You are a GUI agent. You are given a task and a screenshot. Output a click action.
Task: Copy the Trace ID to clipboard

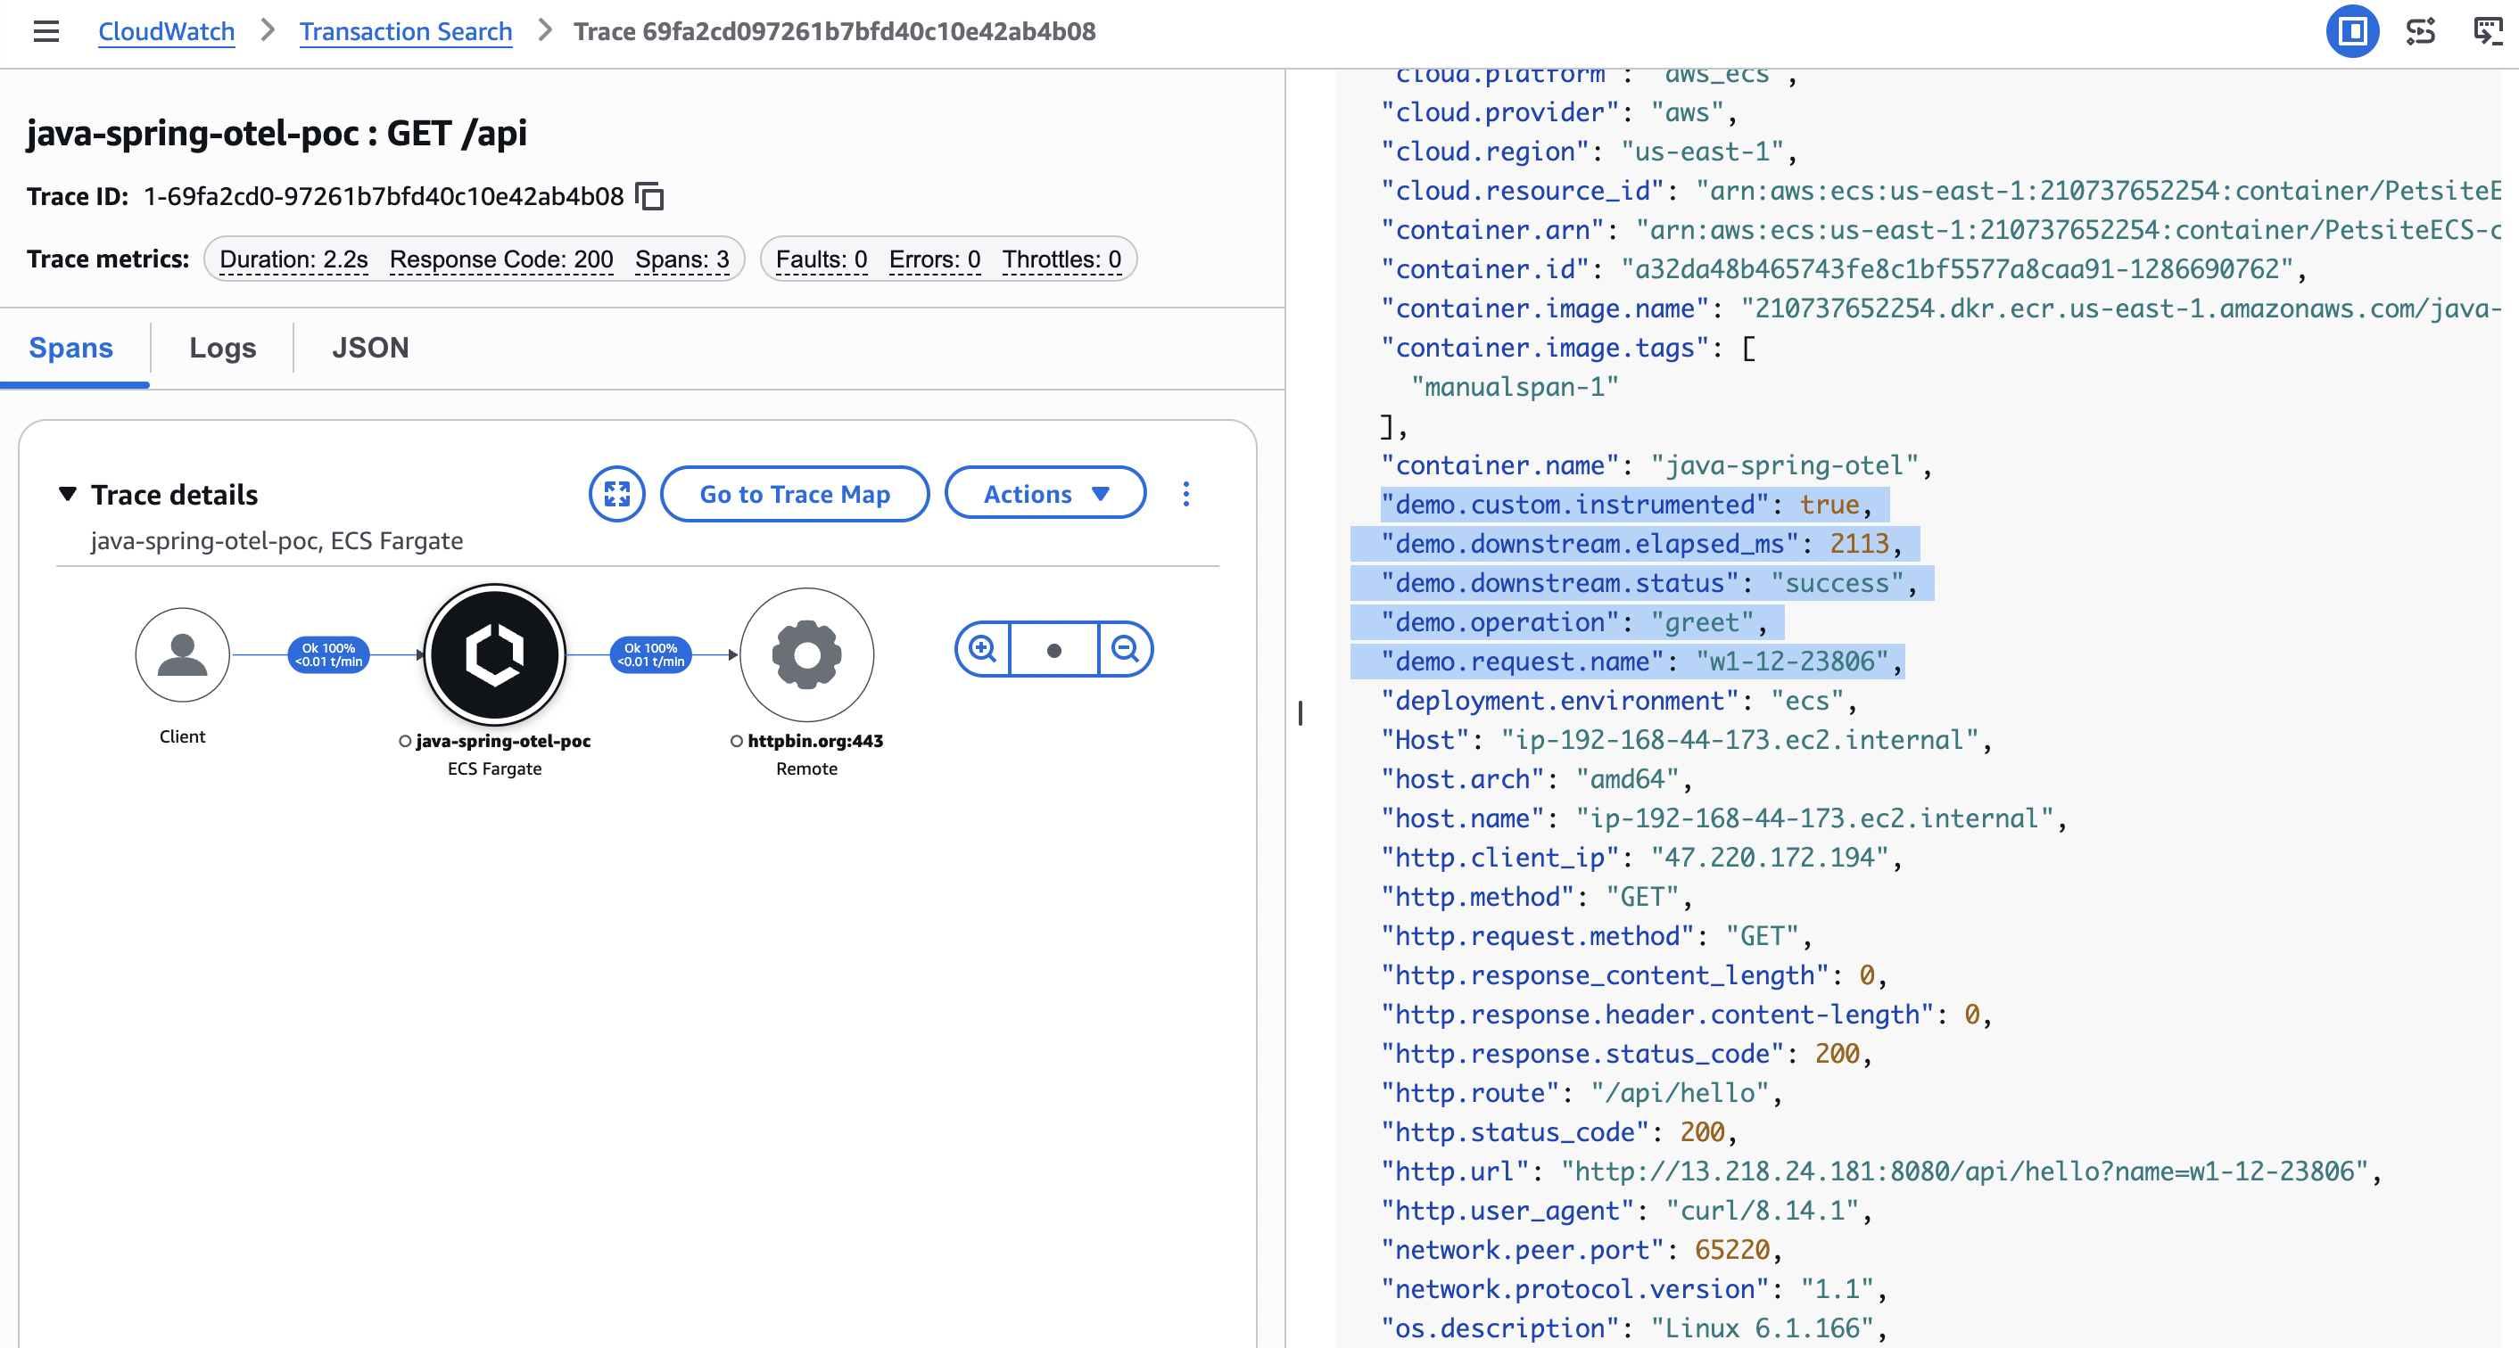pos(649,196)
